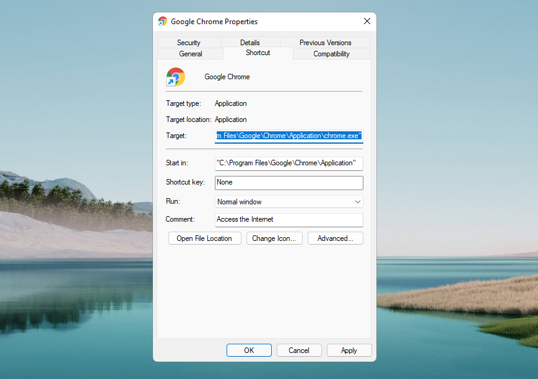Click the Google Chrome name label
The height and width of the screenshot is (379, 538).
click(x=227, y=77)
